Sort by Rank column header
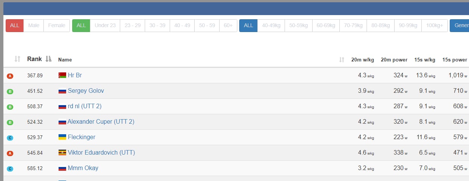Image resolution: width=469 pixels, height=181 pixels. (x=34, y=59)
